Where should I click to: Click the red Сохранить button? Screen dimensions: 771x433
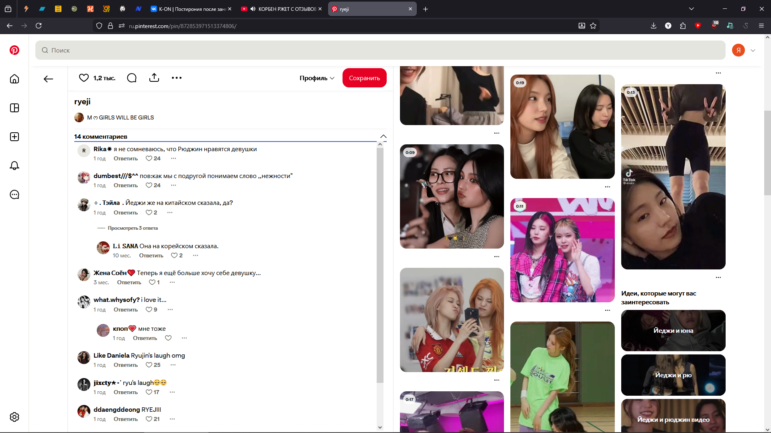coord(364,78)
